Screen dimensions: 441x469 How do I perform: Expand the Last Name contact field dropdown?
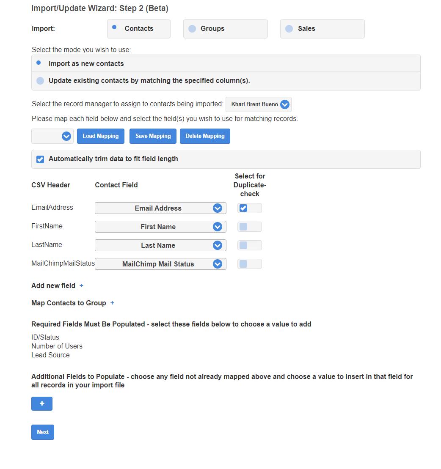160,245
